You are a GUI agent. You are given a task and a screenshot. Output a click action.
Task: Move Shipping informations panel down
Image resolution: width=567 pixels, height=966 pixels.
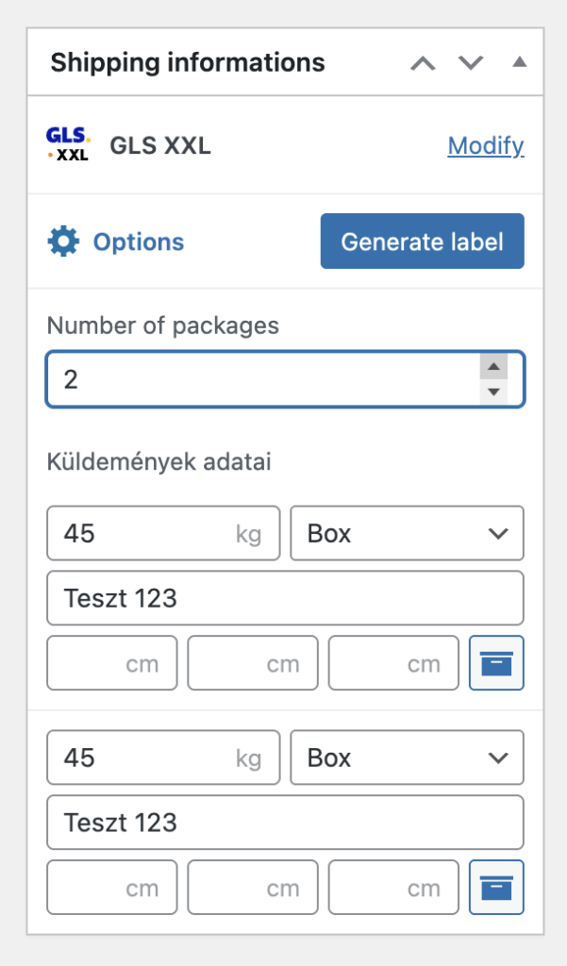471,63
